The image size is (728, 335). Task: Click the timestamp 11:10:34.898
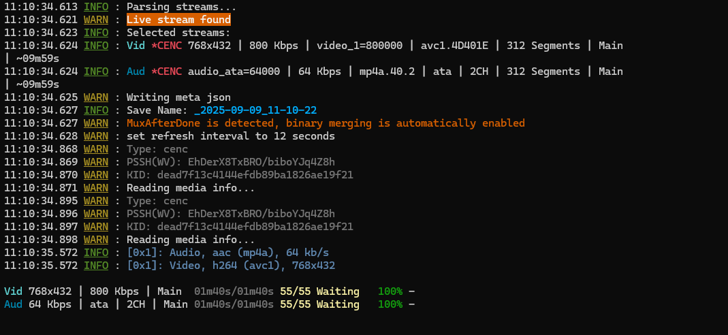41,240
